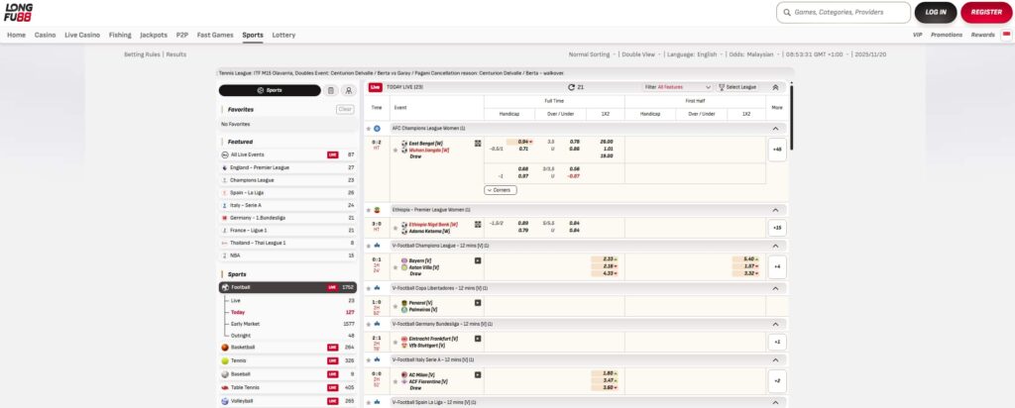The height and width of the screenshot is (408, 1015).
Task: Favorite the AC Milan vs Fiorentina match
Action: pyautogui.click(x=395, y=381)
